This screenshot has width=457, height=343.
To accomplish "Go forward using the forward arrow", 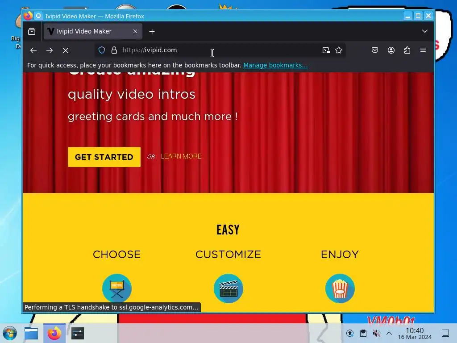I will (50, 50).
